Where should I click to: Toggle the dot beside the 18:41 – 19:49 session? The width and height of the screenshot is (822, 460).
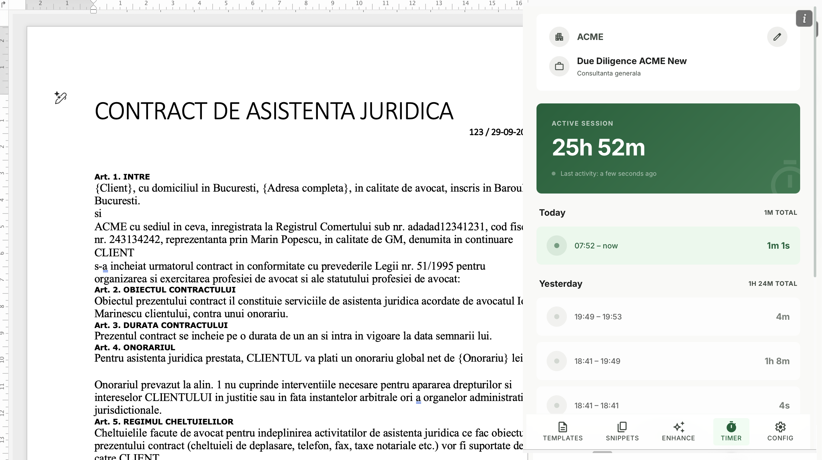pos(556,361)
